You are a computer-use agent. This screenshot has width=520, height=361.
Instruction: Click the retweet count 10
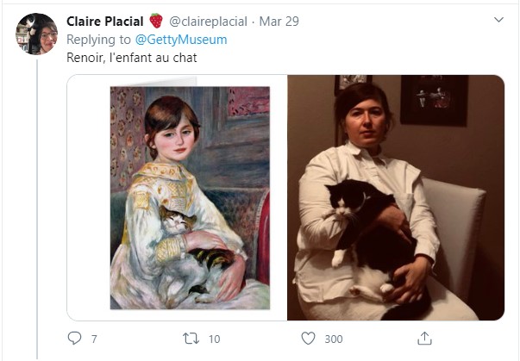(x=213, y=339)
